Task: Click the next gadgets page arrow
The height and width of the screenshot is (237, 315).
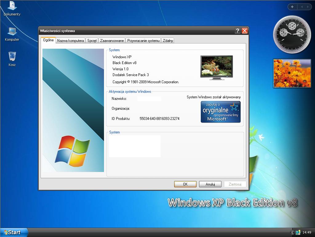Action: tap(308, 7)
